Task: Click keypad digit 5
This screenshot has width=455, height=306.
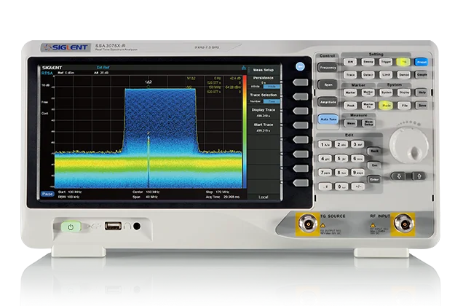Action: tap(341, 159)
